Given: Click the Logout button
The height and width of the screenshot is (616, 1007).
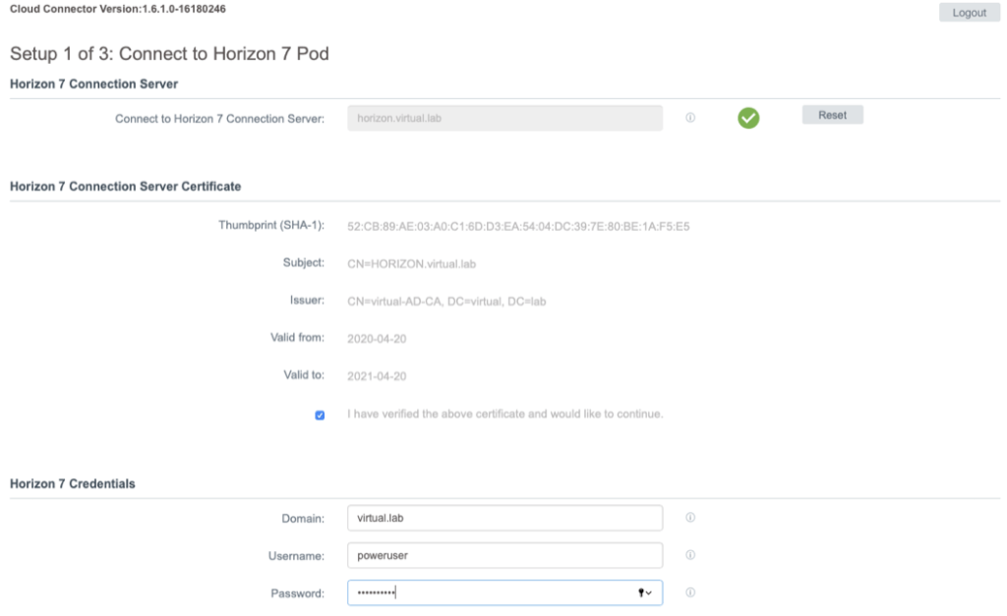Looking at the screenshot, I should (x=969, y=13).
